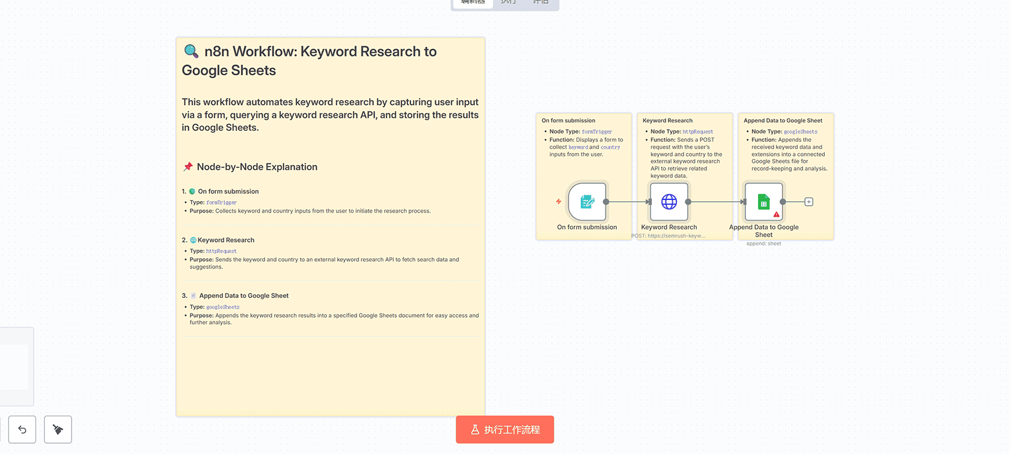Click output connector dot of Keyword Research node
The height and width of the screenshot is (454, 1010).
coord(688,202)
